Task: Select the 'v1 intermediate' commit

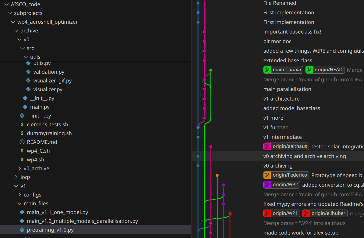Action: (282, 137)
